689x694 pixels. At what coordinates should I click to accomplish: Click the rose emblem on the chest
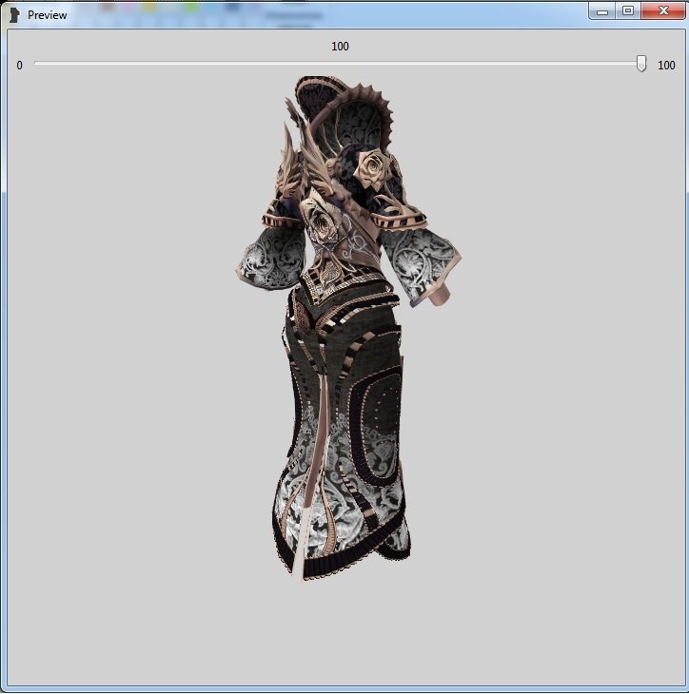click(321, 222)
